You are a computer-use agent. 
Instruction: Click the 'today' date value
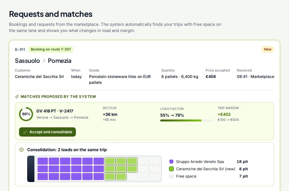(x=76, y=77)
